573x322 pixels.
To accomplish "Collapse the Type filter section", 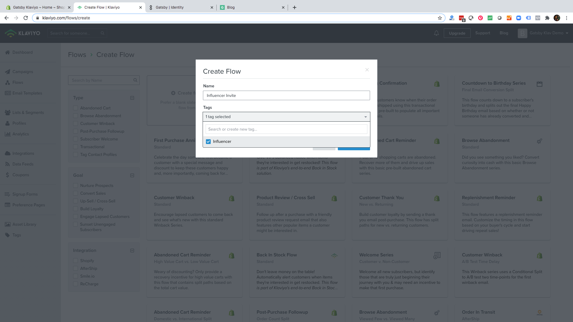I will (x=132, y=98).
